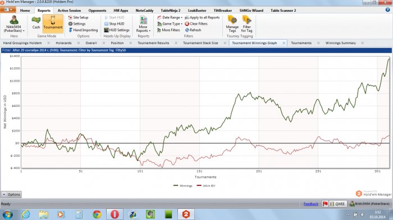Open Manage Tags

[x=232, y=24]
